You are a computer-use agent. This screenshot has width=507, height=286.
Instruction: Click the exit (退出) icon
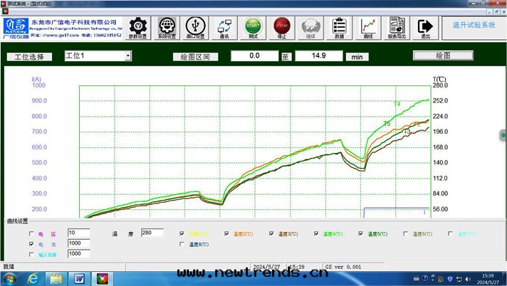[x=426, y=27]
